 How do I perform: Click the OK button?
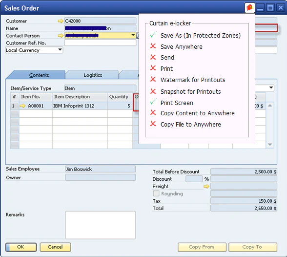coord(21,247)
